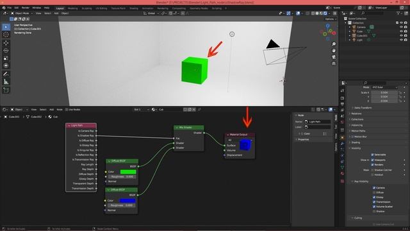The image size is (410, 231).
Task: Open the File menu
Action: (10, 8)
